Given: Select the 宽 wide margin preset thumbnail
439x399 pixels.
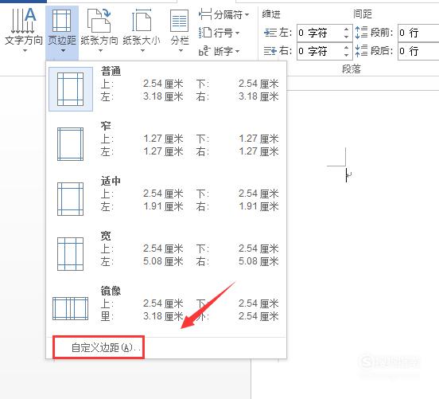Looking at the screenshot, I should click(70, 254).
